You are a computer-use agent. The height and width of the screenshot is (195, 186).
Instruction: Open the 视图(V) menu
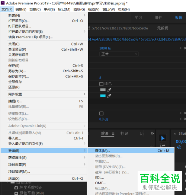point(94,9)
